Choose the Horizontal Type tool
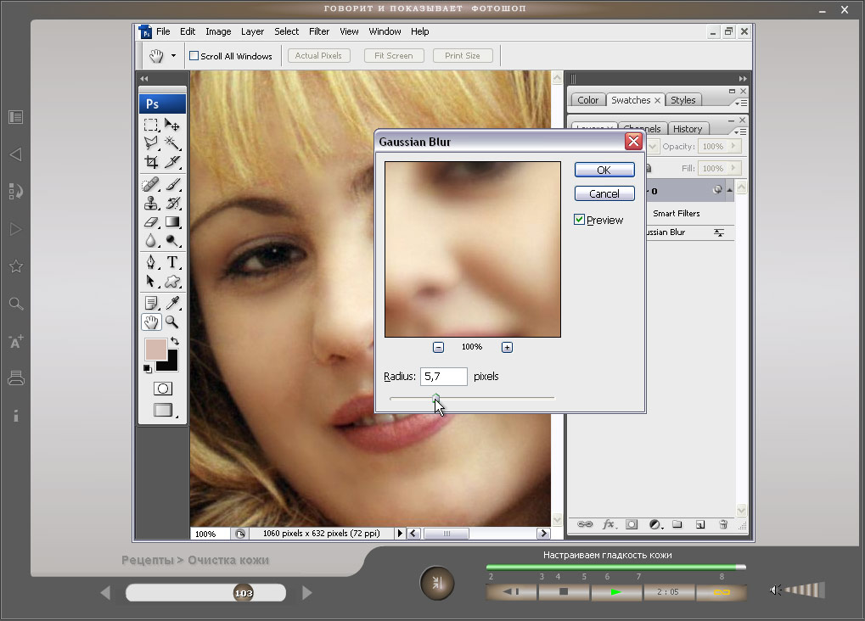Image resolution: width=865 pixels, height=621 pixels. pos(172,262)
